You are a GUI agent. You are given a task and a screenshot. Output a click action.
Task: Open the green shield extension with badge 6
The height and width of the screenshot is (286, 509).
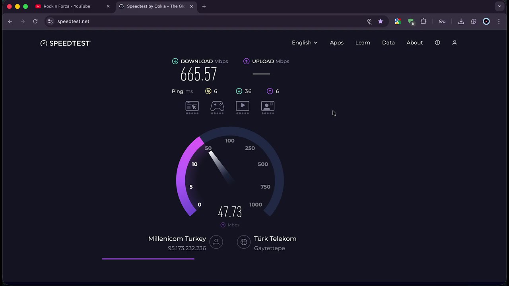point(411,22)
